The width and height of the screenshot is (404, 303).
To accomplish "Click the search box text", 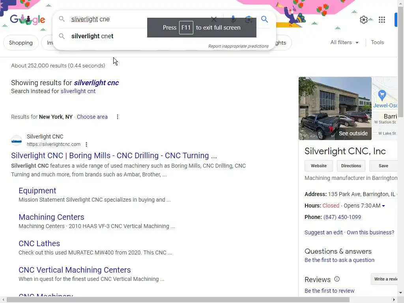I will (x=90, y=19).
